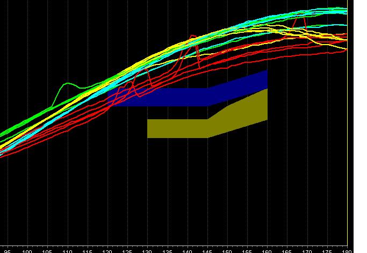Click the axis label 100
367x253 pixels.
coord(27,251)
